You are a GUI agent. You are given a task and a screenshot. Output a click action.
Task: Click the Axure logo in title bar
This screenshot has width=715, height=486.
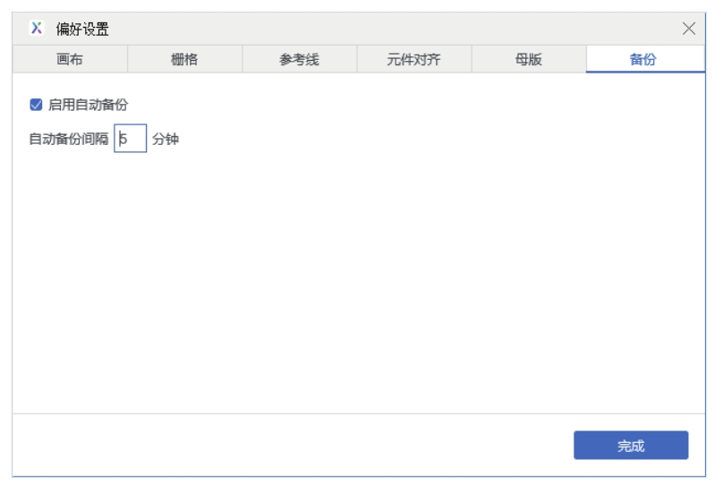click(36, 29)
